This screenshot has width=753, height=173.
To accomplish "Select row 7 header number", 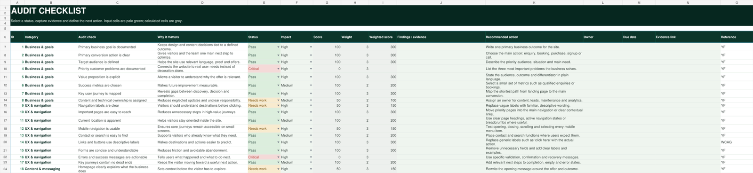I will tap(5, 47).
